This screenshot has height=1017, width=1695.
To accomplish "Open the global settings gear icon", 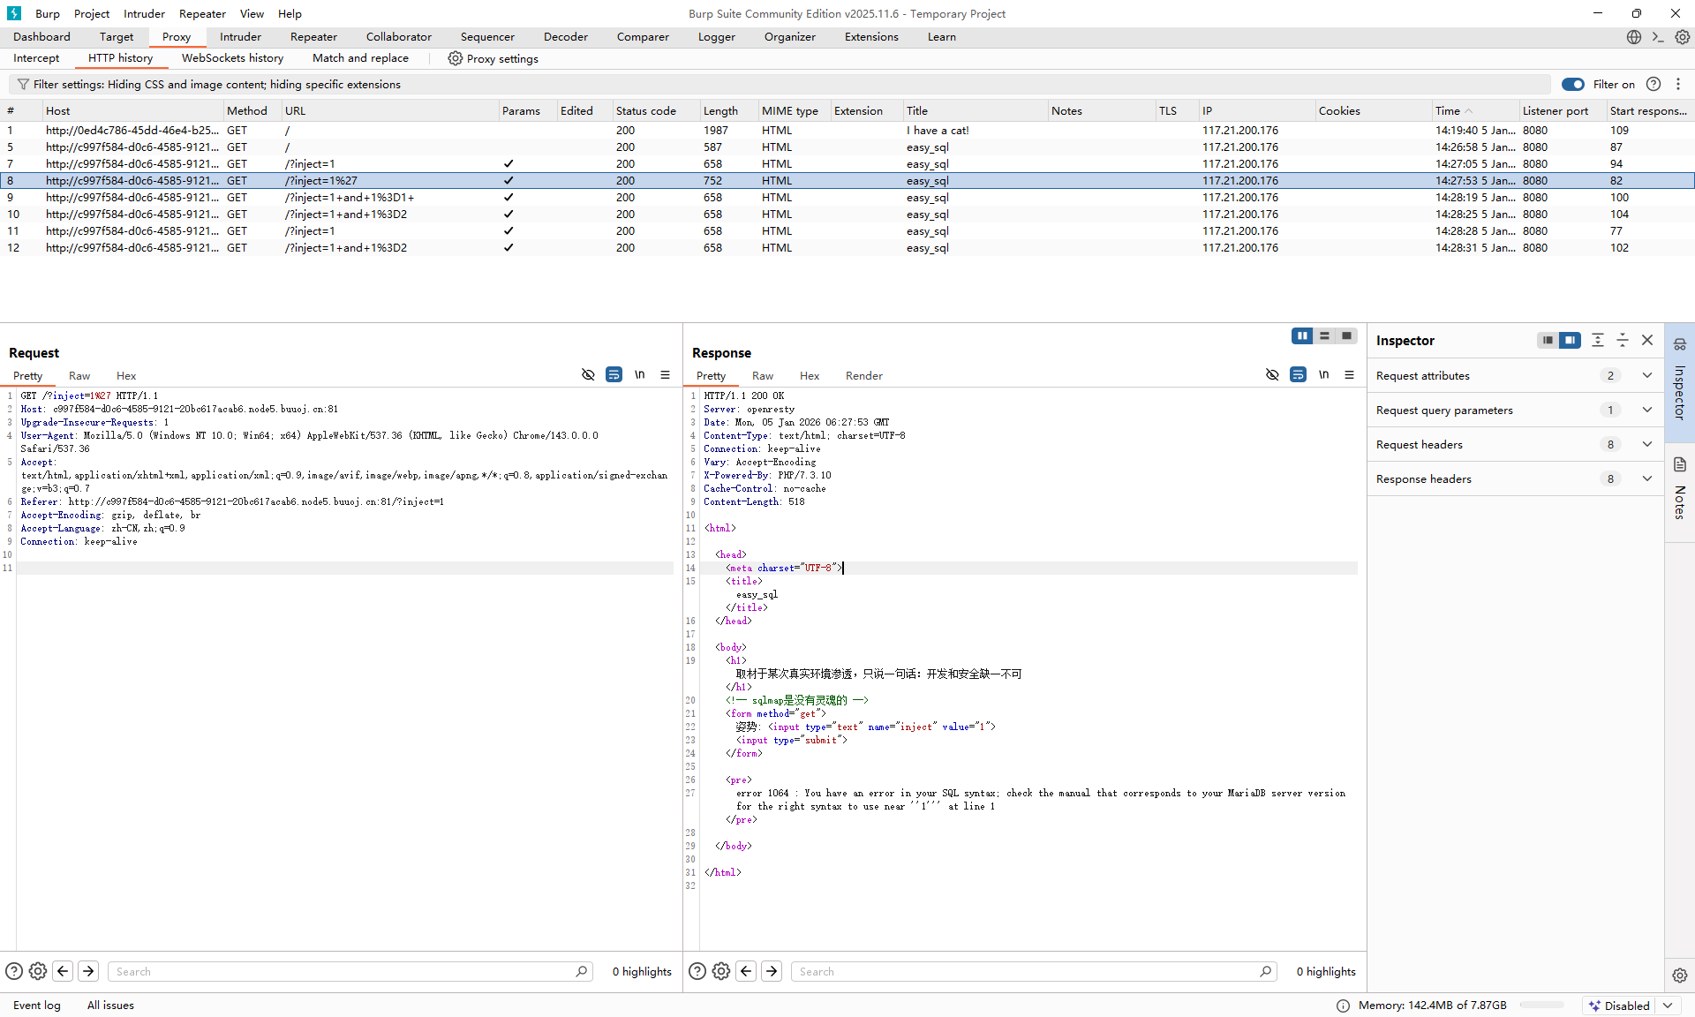I will point(1683,37).
